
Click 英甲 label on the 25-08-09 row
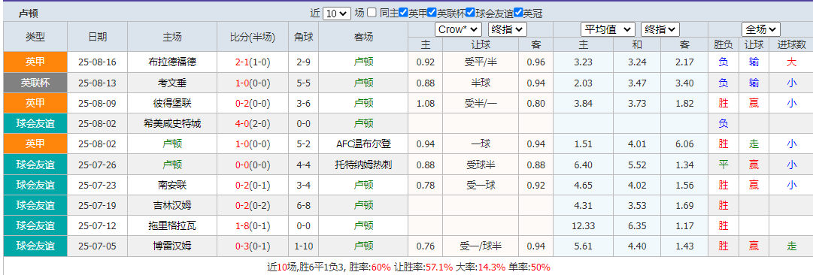35,103
